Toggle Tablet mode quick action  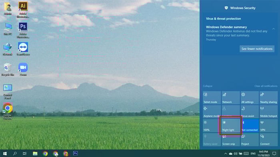coord(212,97)
